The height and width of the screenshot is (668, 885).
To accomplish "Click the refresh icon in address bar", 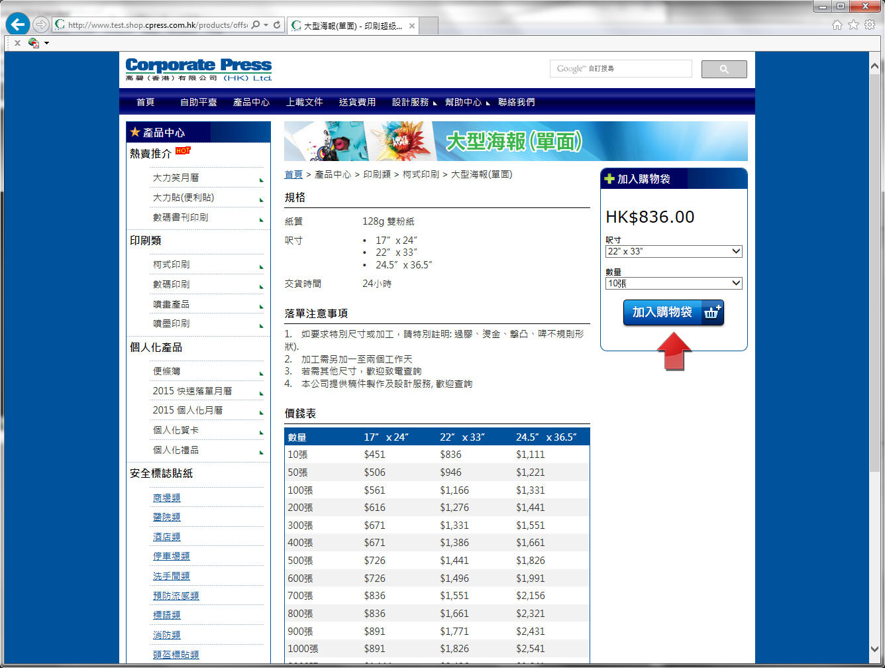I will tap(277, 25).
